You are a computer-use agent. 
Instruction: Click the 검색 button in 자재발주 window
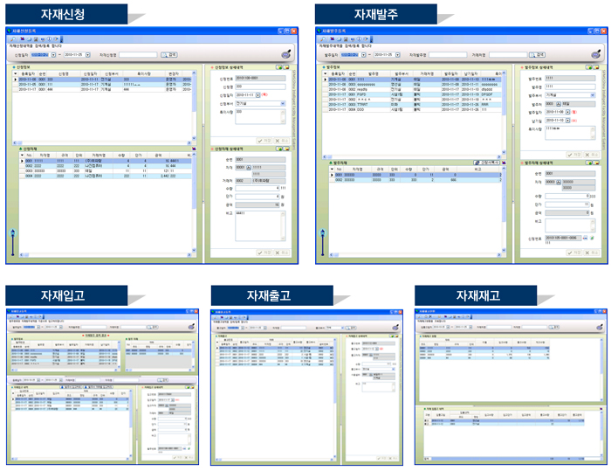[x=541, y=54]
